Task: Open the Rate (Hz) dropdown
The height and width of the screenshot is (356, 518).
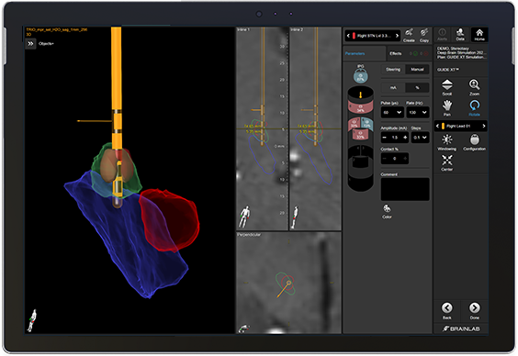Action: (x=418, y=113)
